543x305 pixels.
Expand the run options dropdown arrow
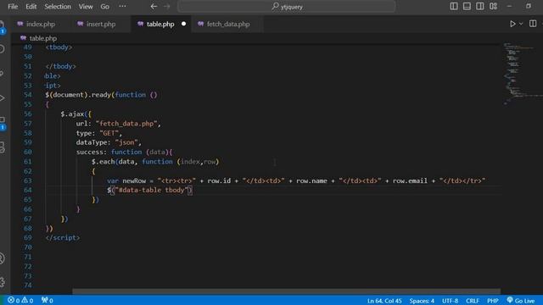521,24
